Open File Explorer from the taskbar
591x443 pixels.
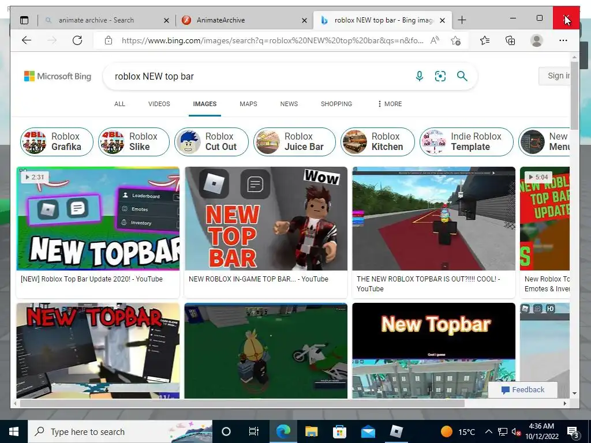click(311, 431)
